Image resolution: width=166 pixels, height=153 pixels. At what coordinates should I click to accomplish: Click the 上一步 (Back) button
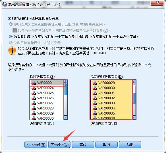coord(36,145)
